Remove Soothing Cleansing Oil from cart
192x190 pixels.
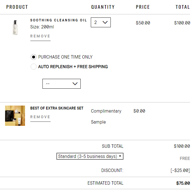(40, 36)
